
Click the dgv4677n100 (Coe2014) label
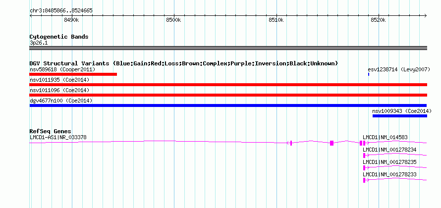tap(61, 101)
